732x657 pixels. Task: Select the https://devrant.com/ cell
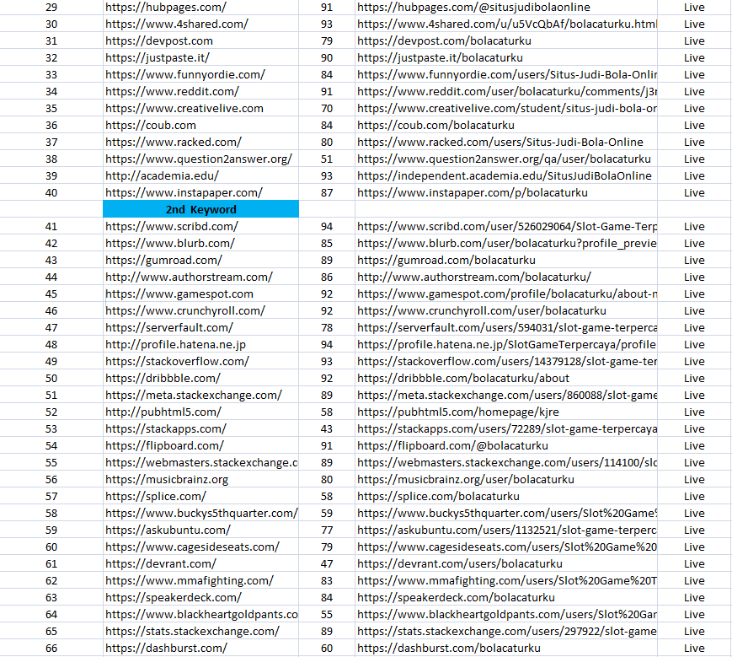200,563
